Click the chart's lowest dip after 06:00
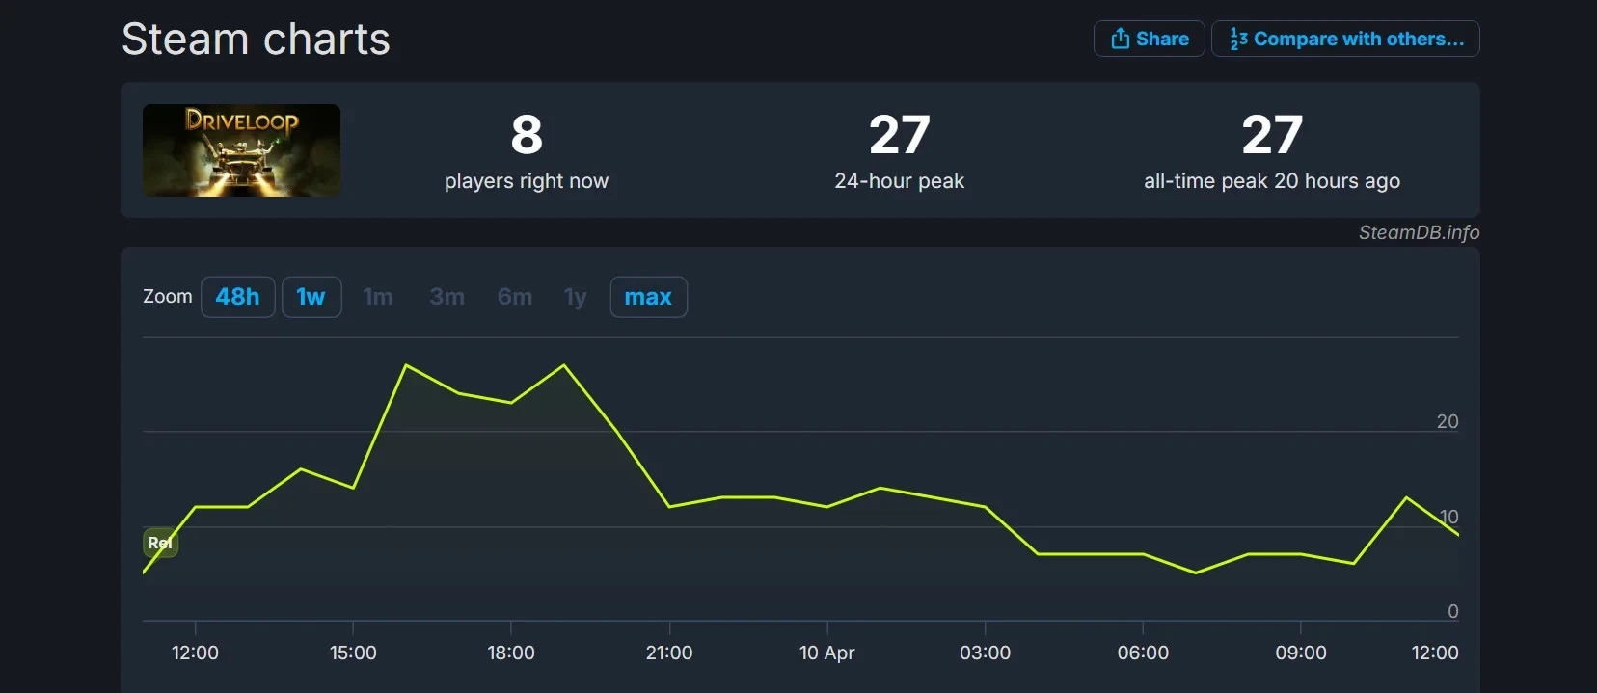1597x693 pixels. [x=1196, y=573]
